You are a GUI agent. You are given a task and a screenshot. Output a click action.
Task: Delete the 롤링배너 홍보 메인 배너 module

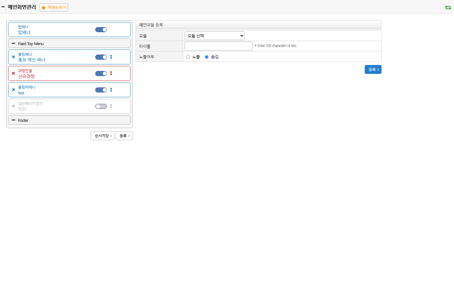coord(13,57)
